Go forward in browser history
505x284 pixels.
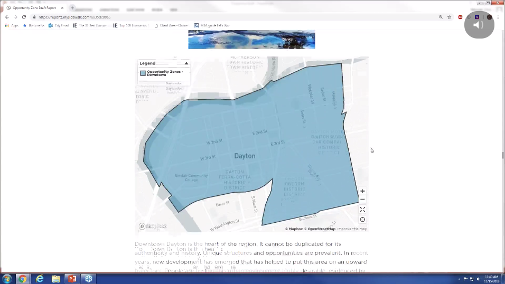tap(15, 17)
